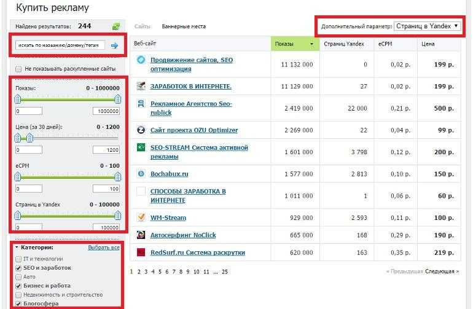Click the Bochabux.ru site icon
This screenshot has width=473, height=309.
141,174
